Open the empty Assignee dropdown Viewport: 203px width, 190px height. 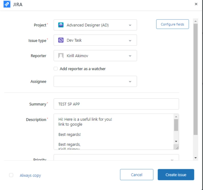95,81
